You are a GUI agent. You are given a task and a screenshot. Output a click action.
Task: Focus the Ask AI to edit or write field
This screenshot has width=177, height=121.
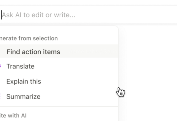coord(88,15)
